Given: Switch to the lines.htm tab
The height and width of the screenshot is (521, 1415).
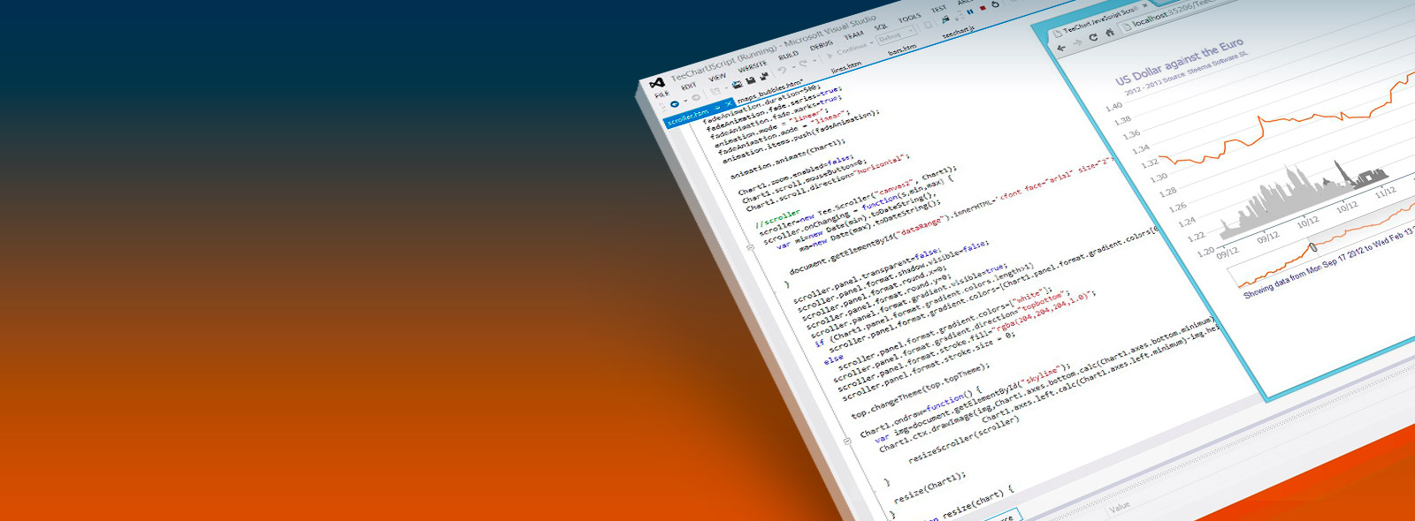Looking at the screenshot, I should tap(845, 67).
